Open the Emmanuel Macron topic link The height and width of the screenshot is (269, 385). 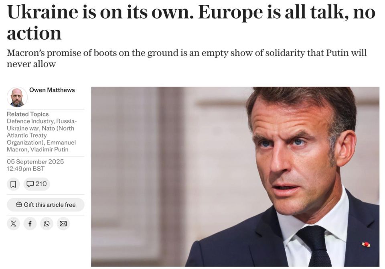tap(61, 142)
